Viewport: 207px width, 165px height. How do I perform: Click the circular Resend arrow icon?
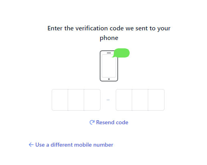tap(92, 122)
